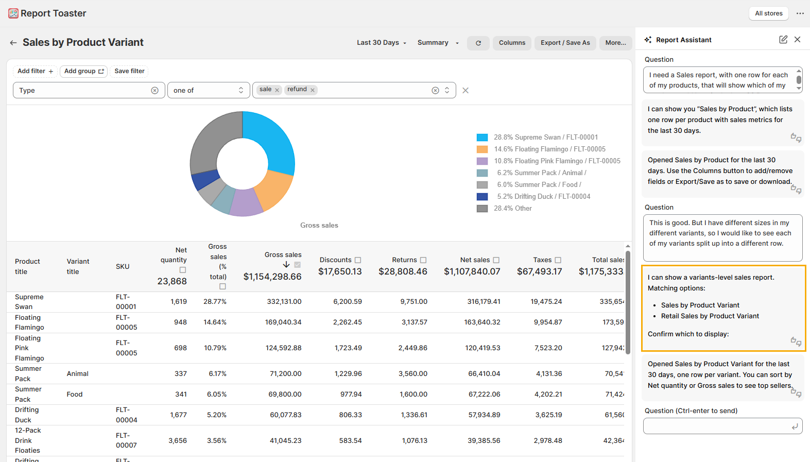Open the 'one of' operator dropdown
This screenshot has height=462, width=810.
pos(208,91)
